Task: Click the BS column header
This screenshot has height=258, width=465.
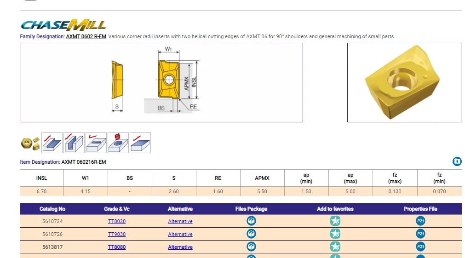Action: point(130,178)
